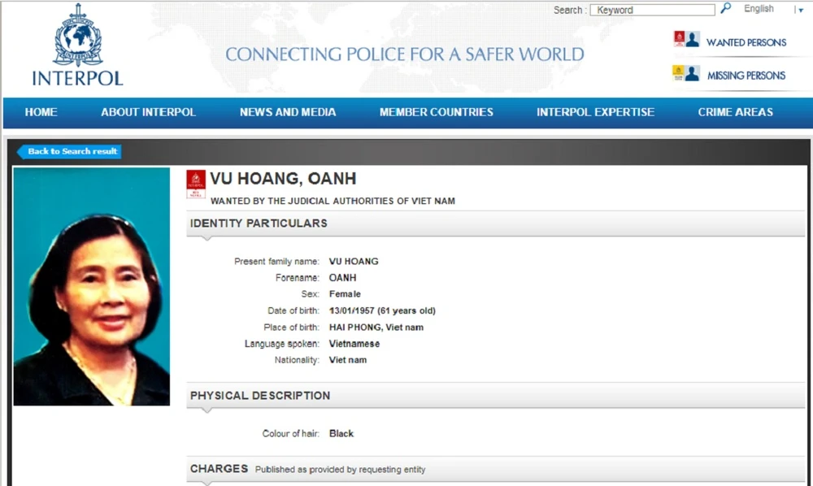
Task: Collapse the Physical Description section header
Action: coord(260,396)
